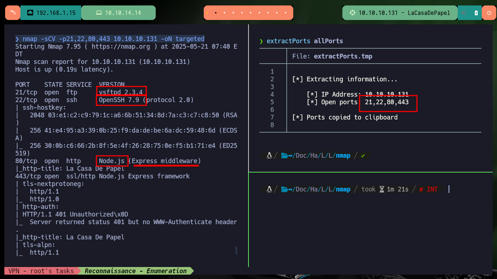Place the cursor at the lower-right pane's active prompt

(x=449, y=189)
